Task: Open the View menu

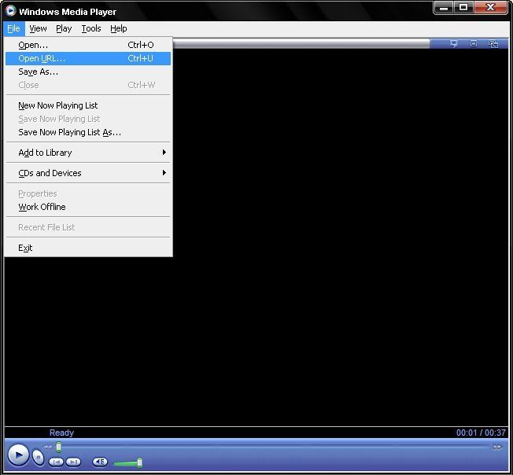Action: [x=38, y=28]
